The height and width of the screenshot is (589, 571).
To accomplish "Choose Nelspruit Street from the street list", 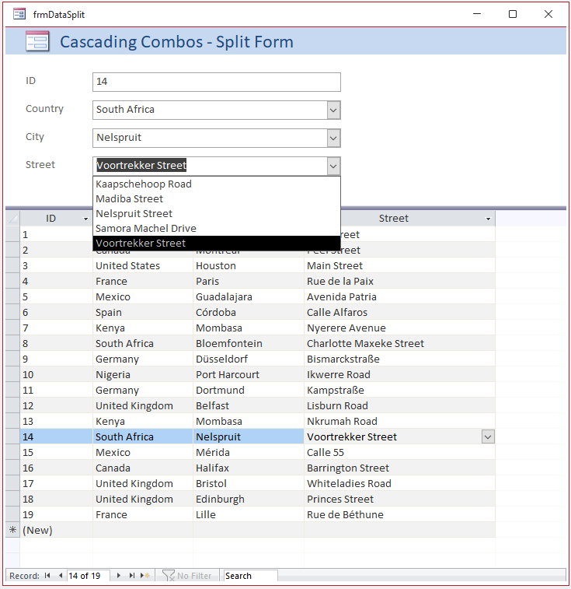I will (x=217, y=214).
